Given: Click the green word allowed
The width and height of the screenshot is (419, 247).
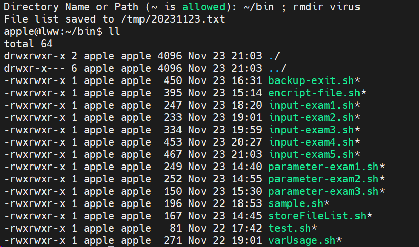Looking at the screenshot, I should point(204,7).
